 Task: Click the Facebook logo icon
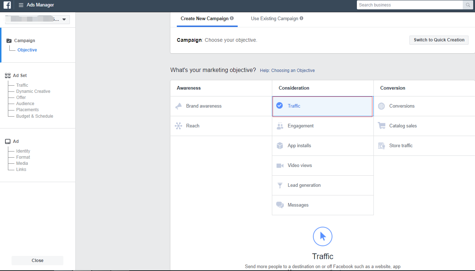point(7,5)
